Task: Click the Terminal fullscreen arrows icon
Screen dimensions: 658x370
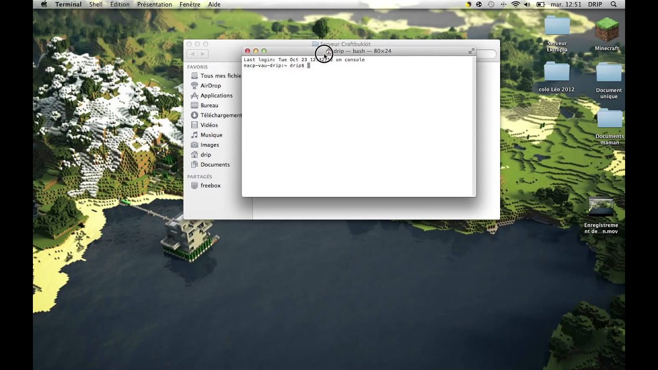Action: [471, 51]
